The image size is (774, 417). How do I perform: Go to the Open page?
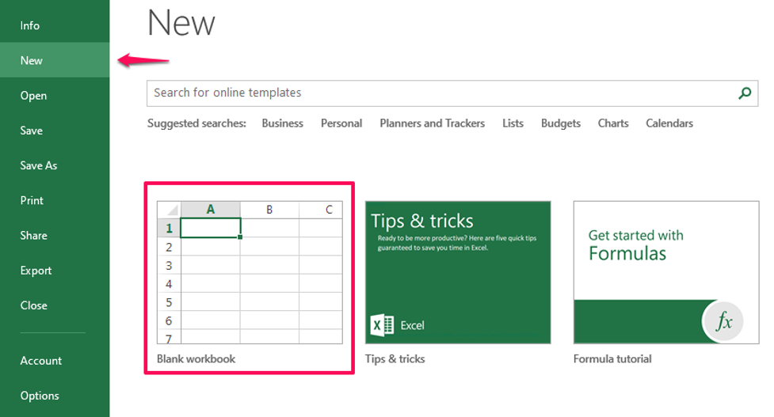pos(33,96)
